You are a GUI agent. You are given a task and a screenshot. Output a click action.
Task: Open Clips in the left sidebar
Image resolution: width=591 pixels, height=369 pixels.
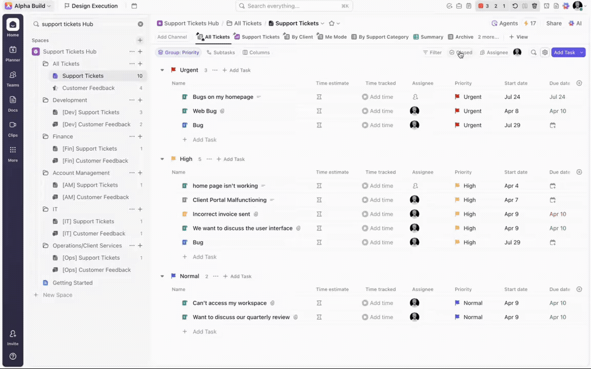tap(13, 128)
